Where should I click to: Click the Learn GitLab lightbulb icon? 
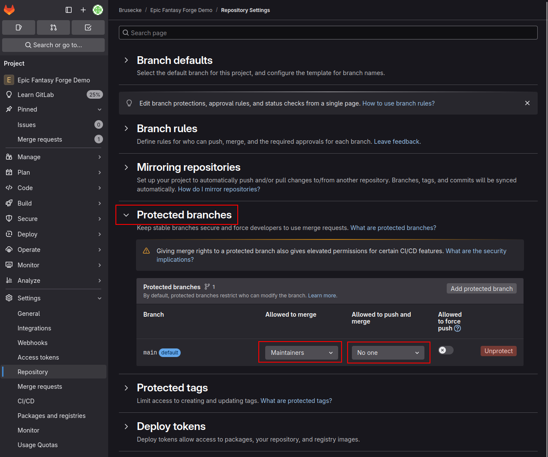(9, 94)
